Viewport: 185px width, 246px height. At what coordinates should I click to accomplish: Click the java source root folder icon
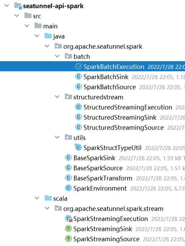pos(48,36)
